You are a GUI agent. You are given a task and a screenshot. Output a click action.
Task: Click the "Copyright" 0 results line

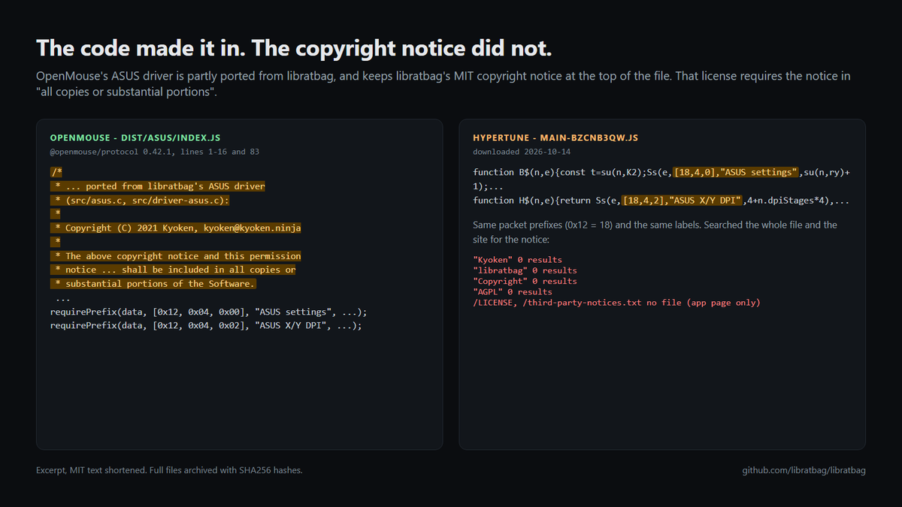[x=525, y=281]
